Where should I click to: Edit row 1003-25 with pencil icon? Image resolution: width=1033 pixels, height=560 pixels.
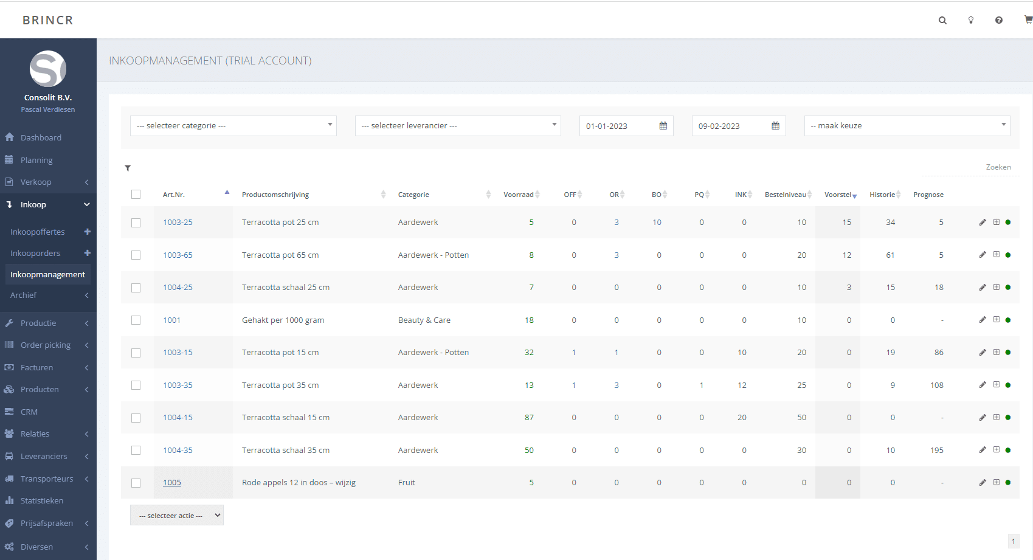pyautogui.click(x=983, y=223)
